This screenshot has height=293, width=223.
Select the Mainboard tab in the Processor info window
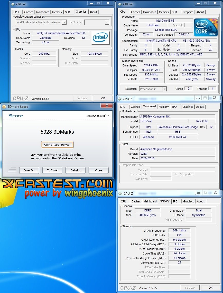[150, 12]
